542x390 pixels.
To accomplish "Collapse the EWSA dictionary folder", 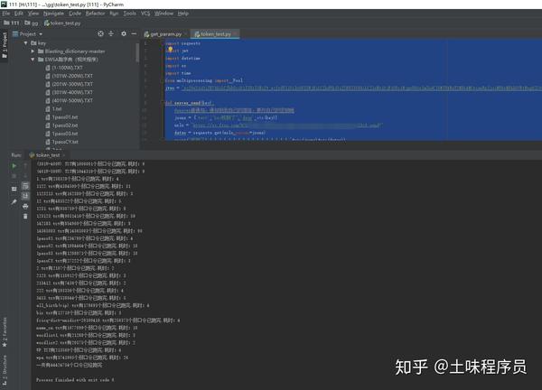I will pyautogui.click(x=33, y=60).
